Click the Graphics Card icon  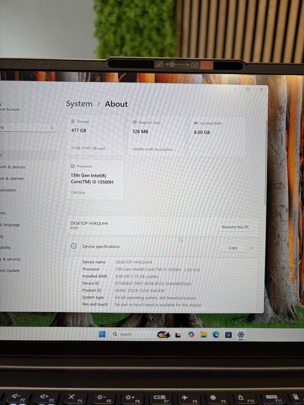134,122
